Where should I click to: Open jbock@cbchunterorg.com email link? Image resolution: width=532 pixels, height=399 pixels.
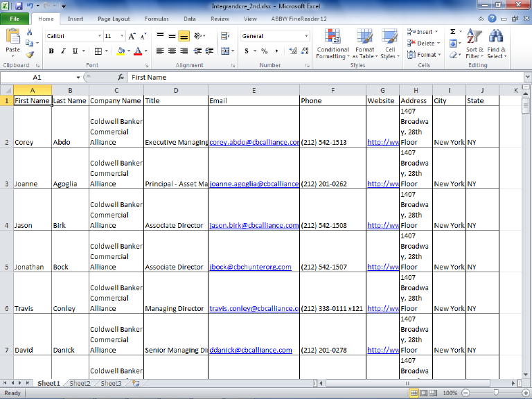tap(250, 267)
